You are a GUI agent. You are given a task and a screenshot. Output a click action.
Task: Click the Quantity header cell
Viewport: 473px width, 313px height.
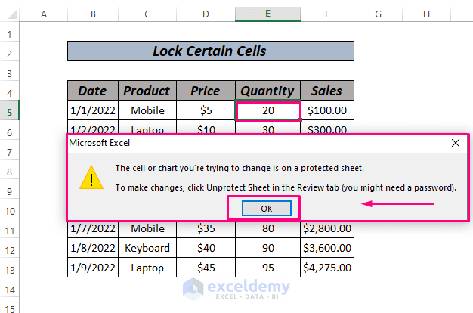[267, 91]
